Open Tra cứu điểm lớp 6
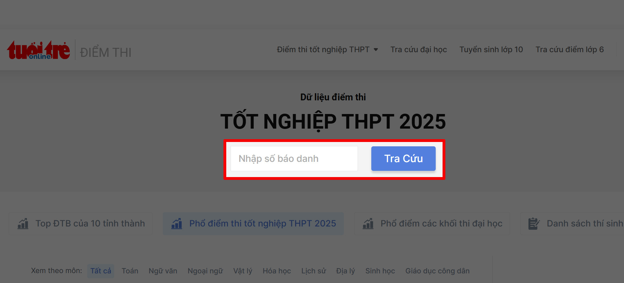 click(570, 50)
